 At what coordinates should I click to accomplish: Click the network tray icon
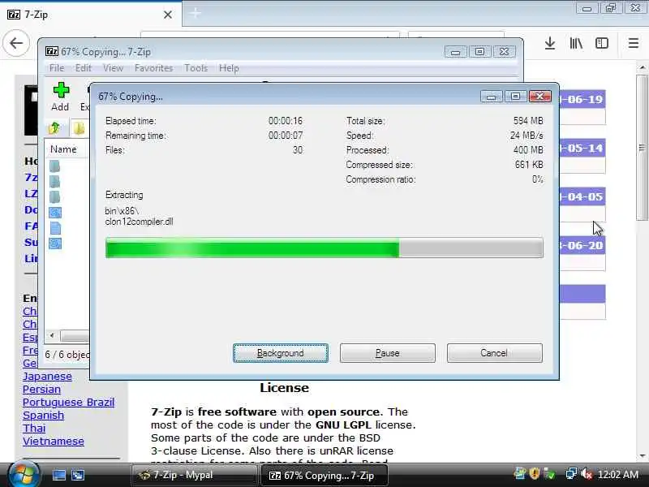(x=571, y=474)
